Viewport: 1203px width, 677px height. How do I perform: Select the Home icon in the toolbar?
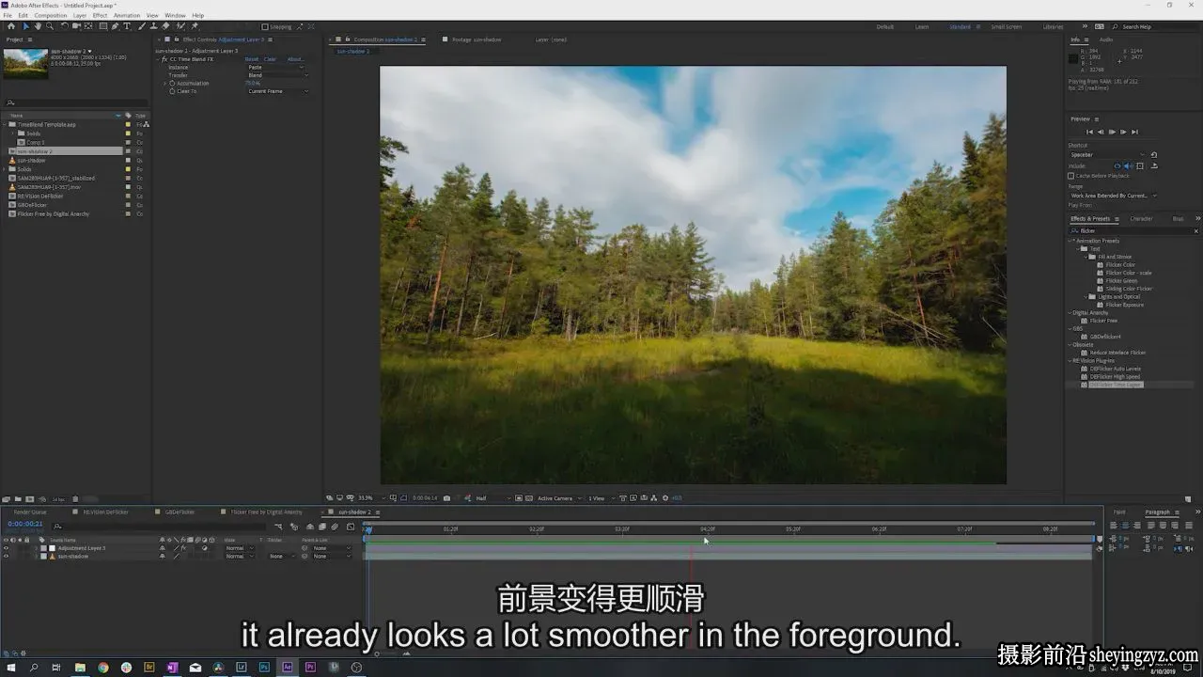(x=11, y=26)
